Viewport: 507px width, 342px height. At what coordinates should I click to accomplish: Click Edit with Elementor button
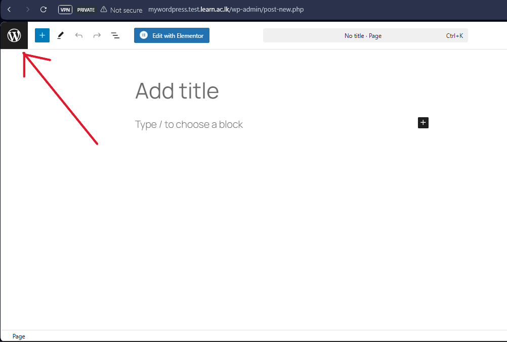coord(172,35)
